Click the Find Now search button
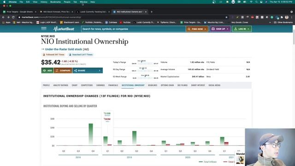The image size is (295, 166). tap(197, 29)
